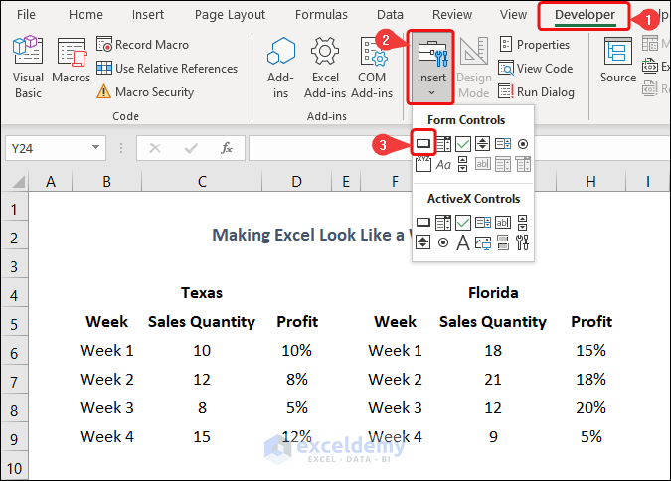Select the Form Controls Combo Box icon
Screen dimensions: 671x481
click(x=443, y=144)
